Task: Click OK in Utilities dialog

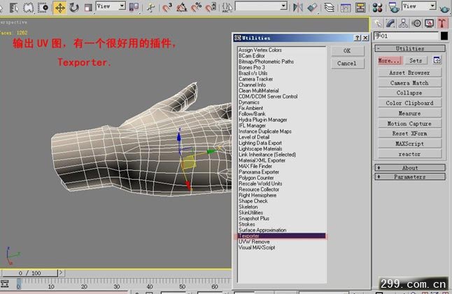Action: (347, 51)
